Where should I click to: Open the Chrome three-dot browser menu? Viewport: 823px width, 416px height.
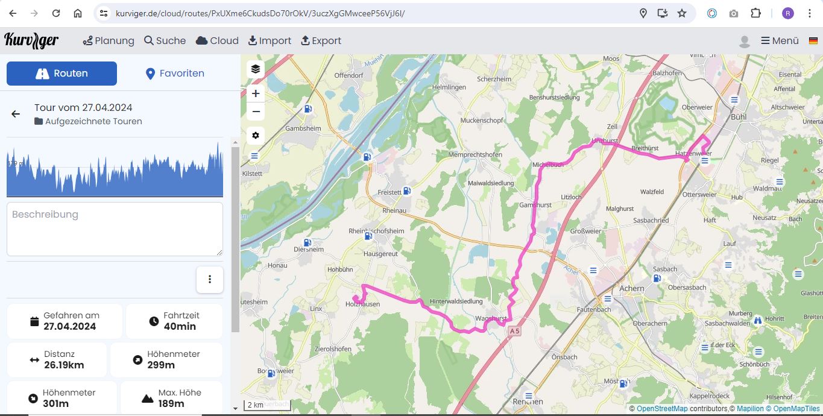tap(810, 13)
